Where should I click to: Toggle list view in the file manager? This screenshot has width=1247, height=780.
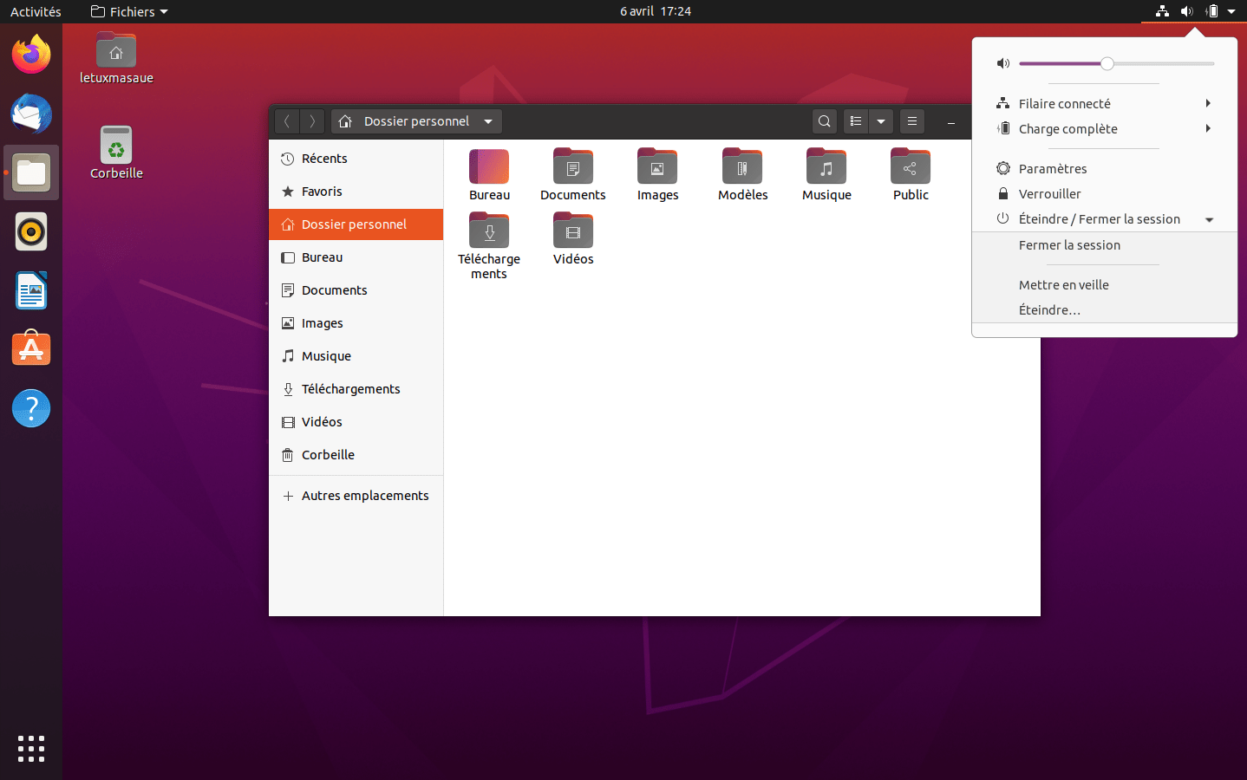coord(856,121)
